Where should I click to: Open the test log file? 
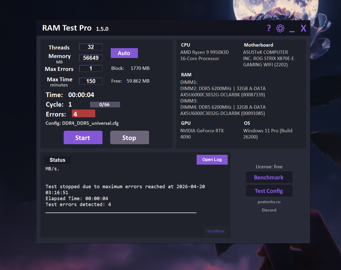[212, 160]
